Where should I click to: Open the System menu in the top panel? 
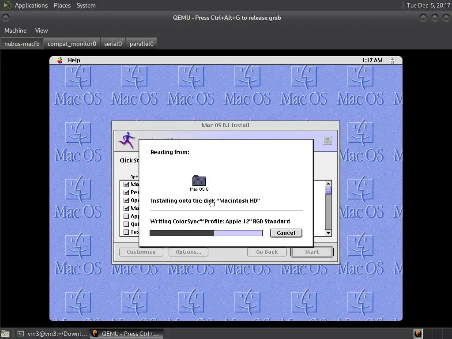coord(86,5)
